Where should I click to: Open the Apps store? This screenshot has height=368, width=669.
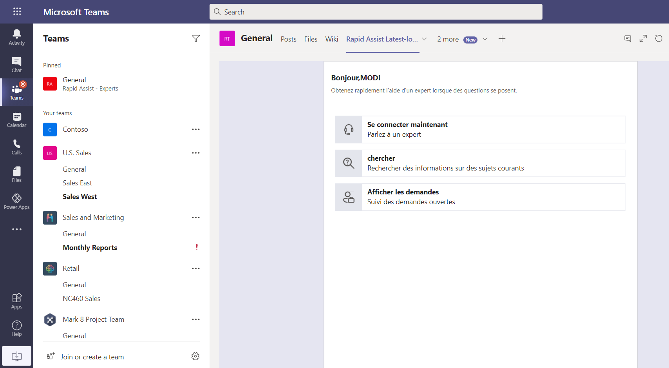pyautogui.click(x=16, y=301)
